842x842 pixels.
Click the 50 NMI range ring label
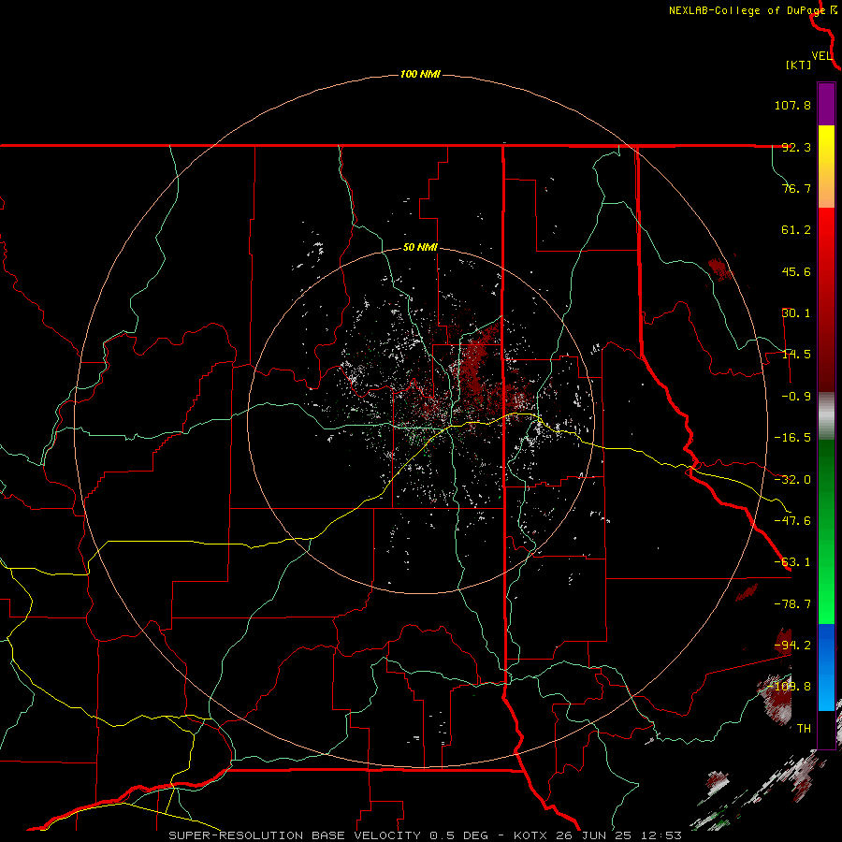click(x=420, y=248)
